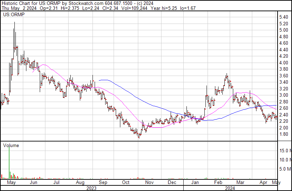Image resolution: width=292 pixels, height=191 pixels.
Task: Select the 1.80 price axis label
Action: [x=284, y=134]
